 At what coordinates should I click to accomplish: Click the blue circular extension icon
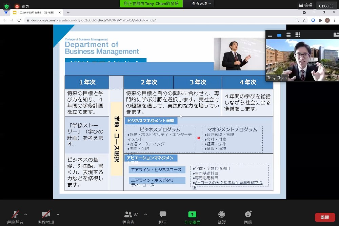point(313,20)
